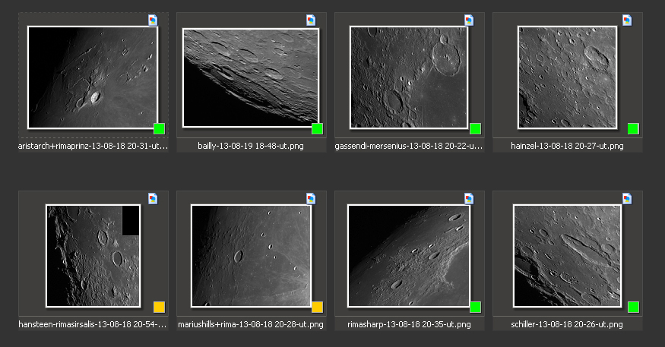Select the bailly moon image thumbnail
The image size is (665, 347).
pos(251,77)
